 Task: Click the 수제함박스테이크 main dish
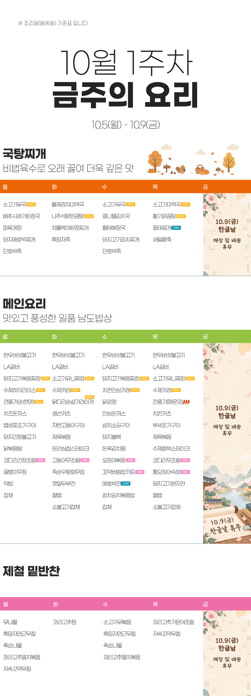point(171,449)
